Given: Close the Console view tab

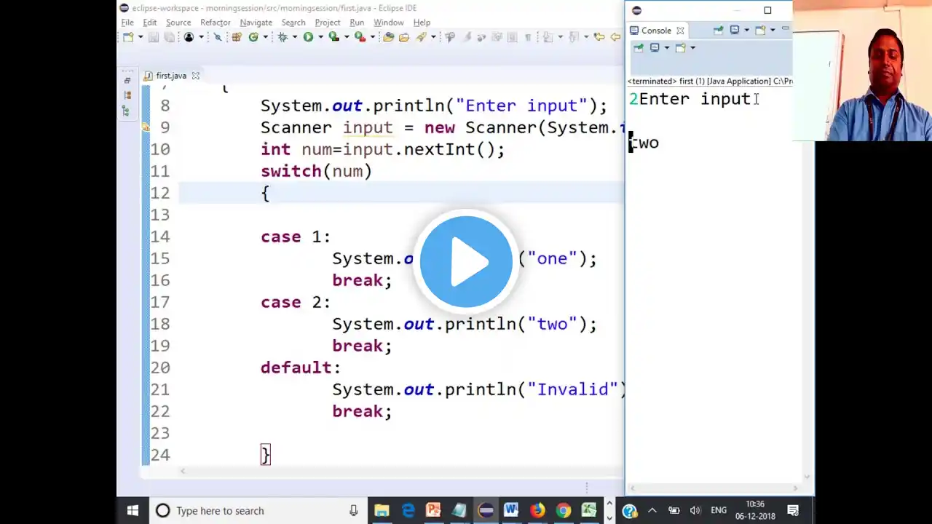Looking at the screenshot, I should tap(680, 31).
